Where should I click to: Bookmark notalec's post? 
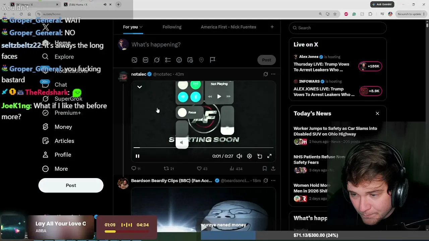pyautogui.click(x=264, y=168)
